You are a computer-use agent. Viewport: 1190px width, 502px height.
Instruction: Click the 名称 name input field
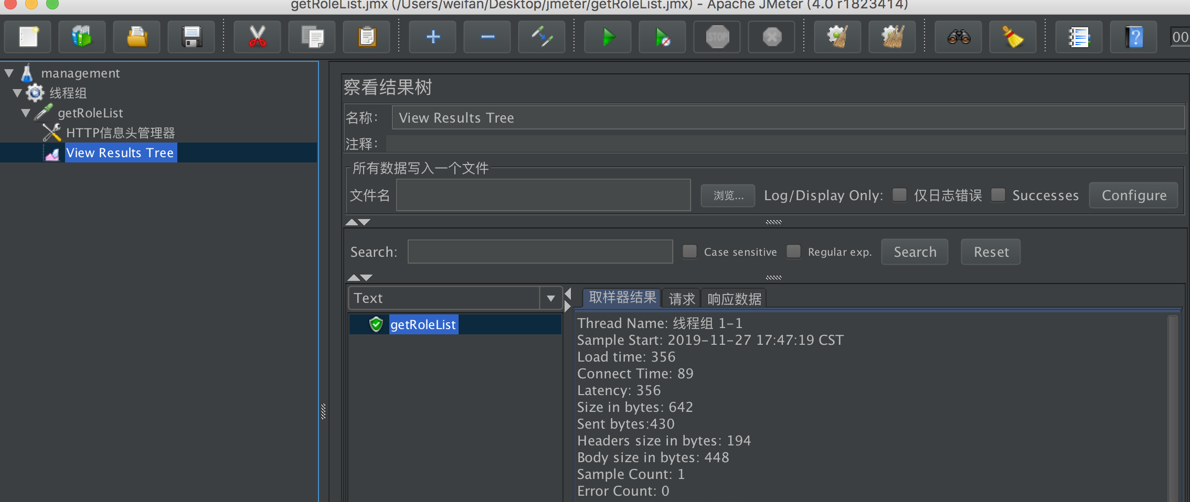pyautogui.click(x=788, y=118)
